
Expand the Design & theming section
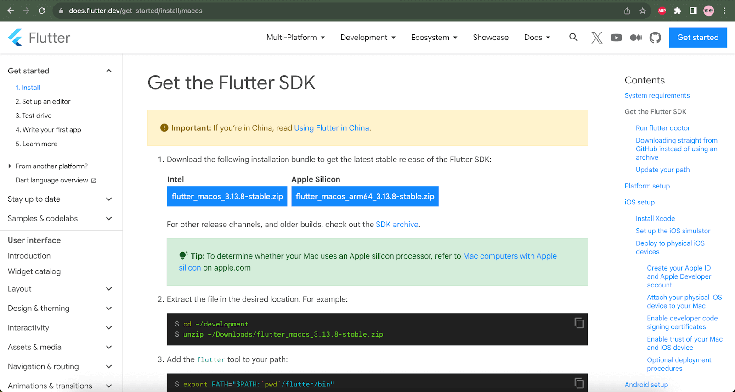tap(109, 308)
